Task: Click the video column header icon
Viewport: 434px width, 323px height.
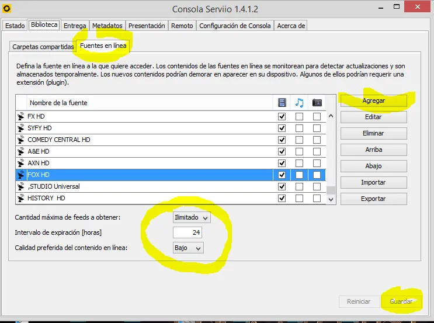Action: click(282, 103)
